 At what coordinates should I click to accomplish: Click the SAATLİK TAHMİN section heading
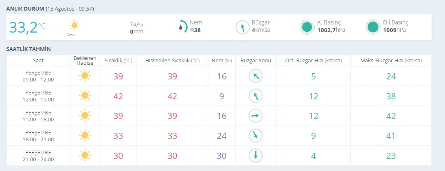[x=28, y=49]
